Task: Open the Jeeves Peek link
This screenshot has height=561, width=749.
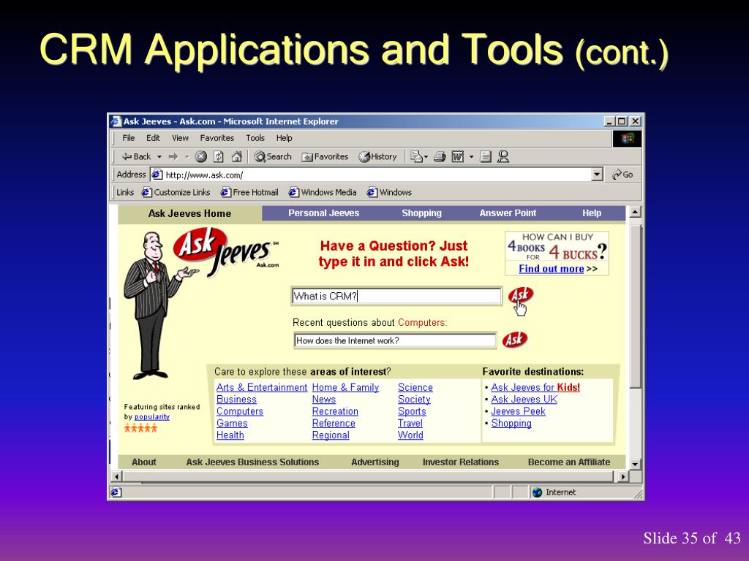Action: pyautogui.click(x=519, y=411)
